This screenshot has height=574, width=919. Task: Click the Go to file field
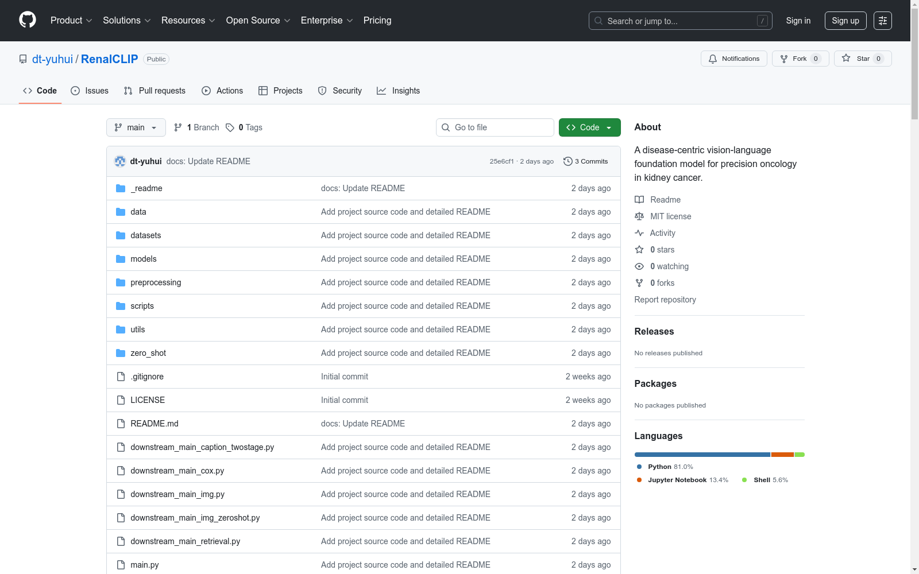coord(495,127)
